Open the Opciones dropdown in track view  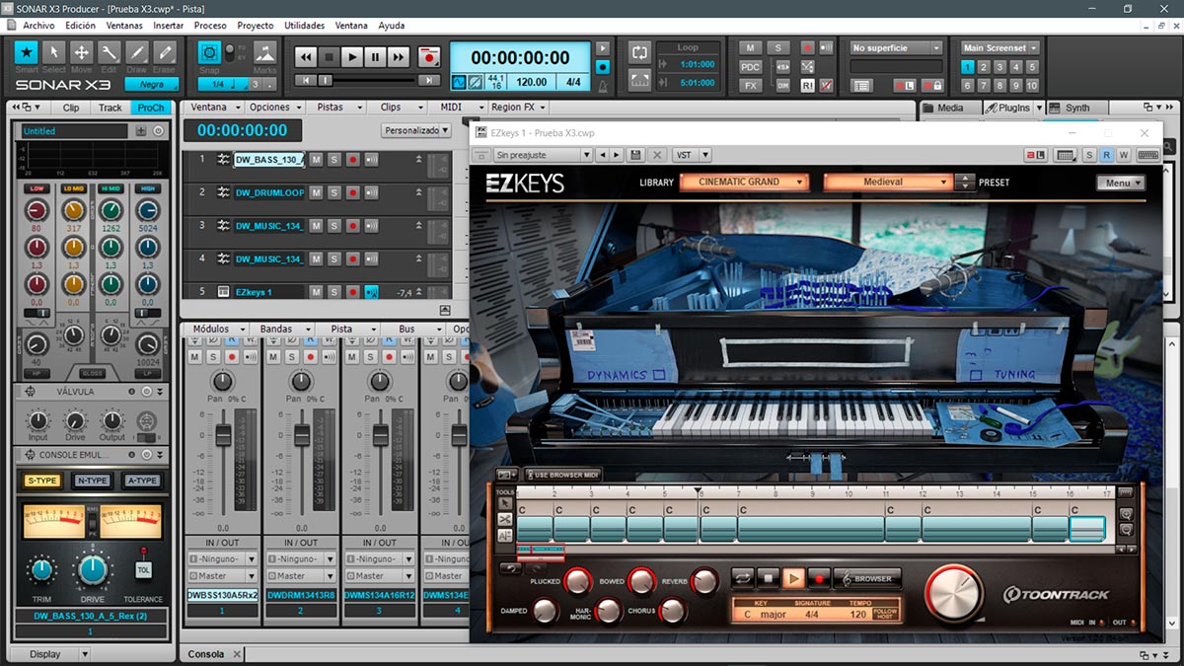pyautogui.click(x=275, y=107)
